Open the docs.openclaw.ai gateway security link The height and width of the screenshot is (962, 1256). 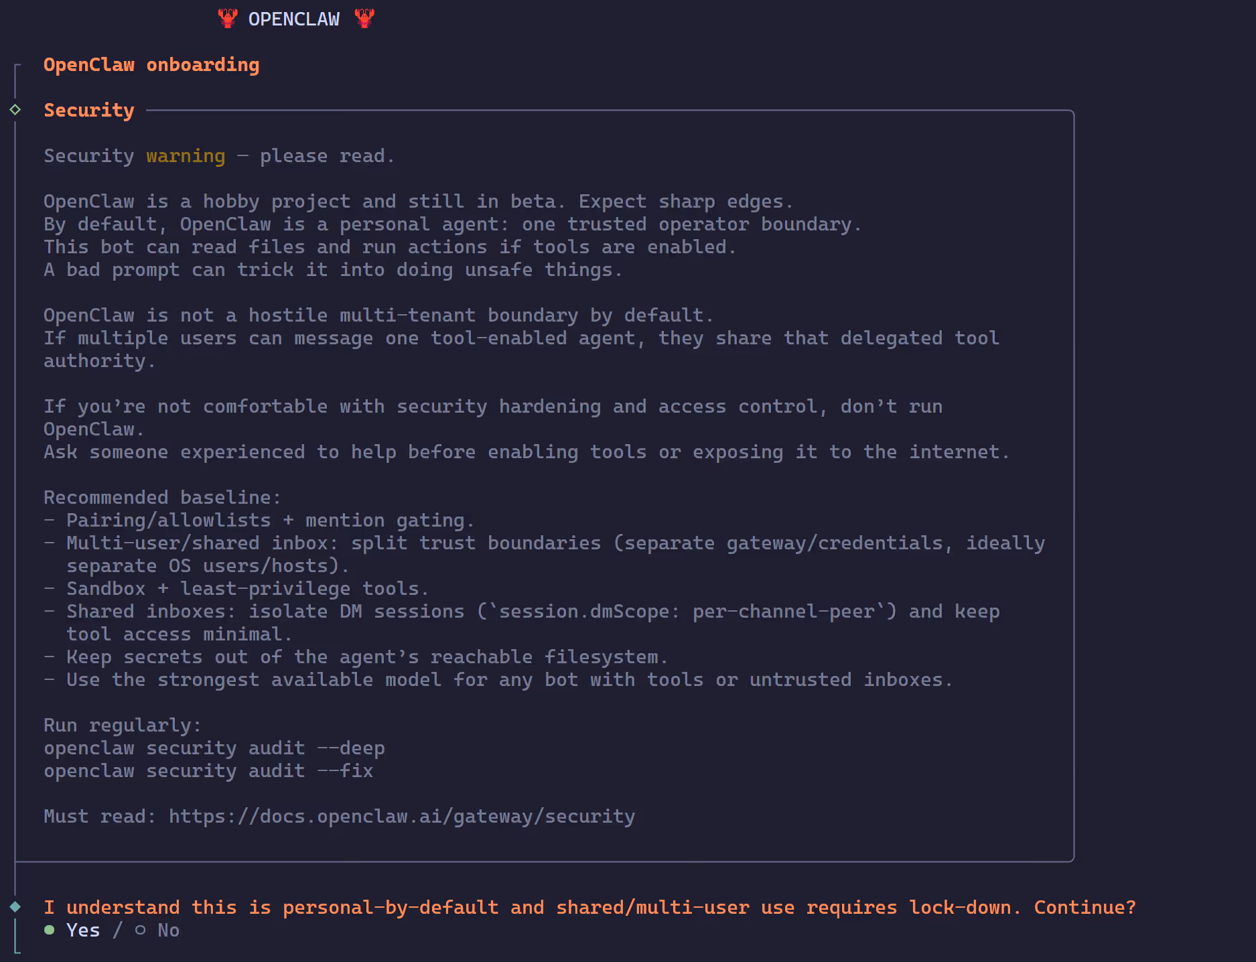tap(401, 816)
